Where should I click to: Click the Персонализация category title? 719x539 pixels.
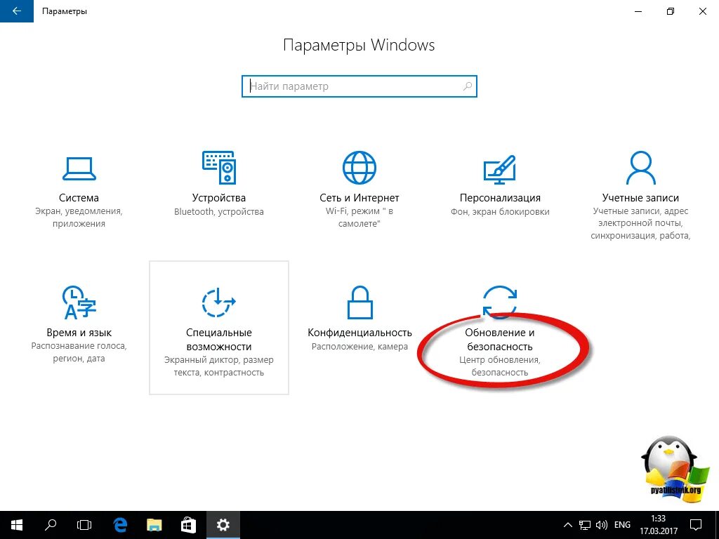[x=500, y=197]
